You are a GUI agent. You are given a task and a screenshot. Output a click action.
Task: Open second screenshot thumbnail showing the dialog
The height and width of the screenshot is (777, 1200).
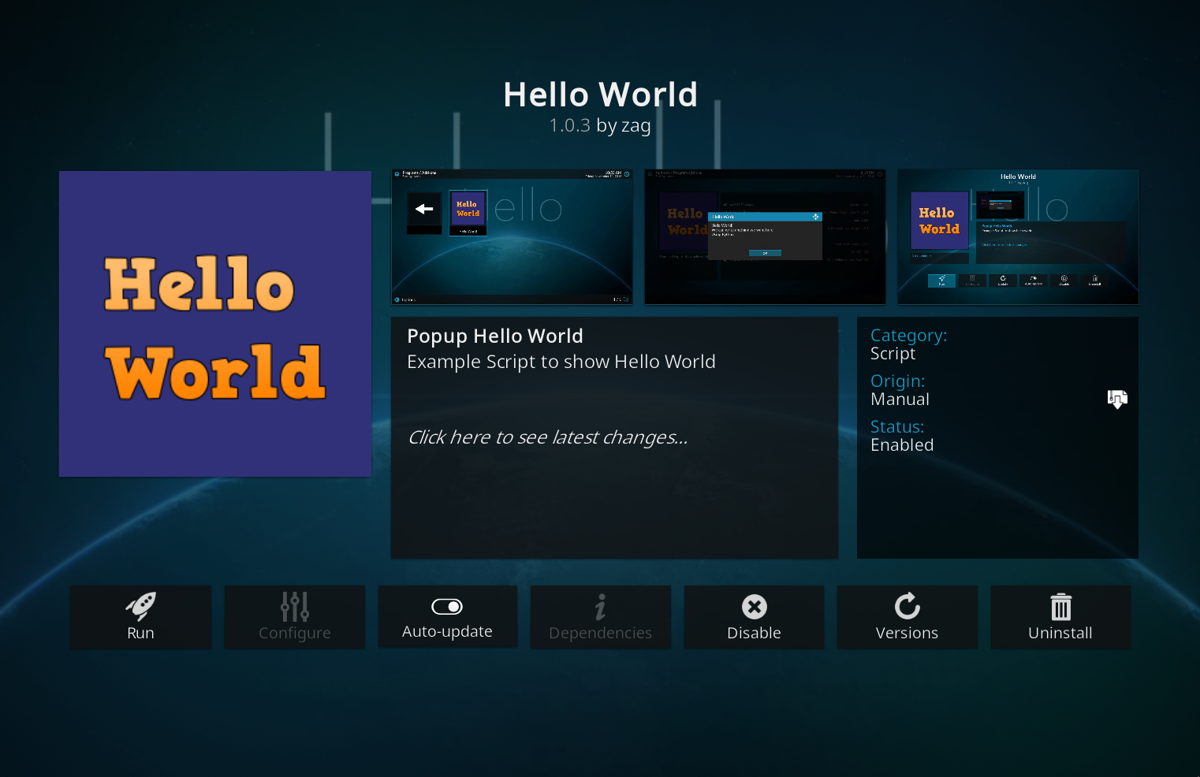point(765,236)
